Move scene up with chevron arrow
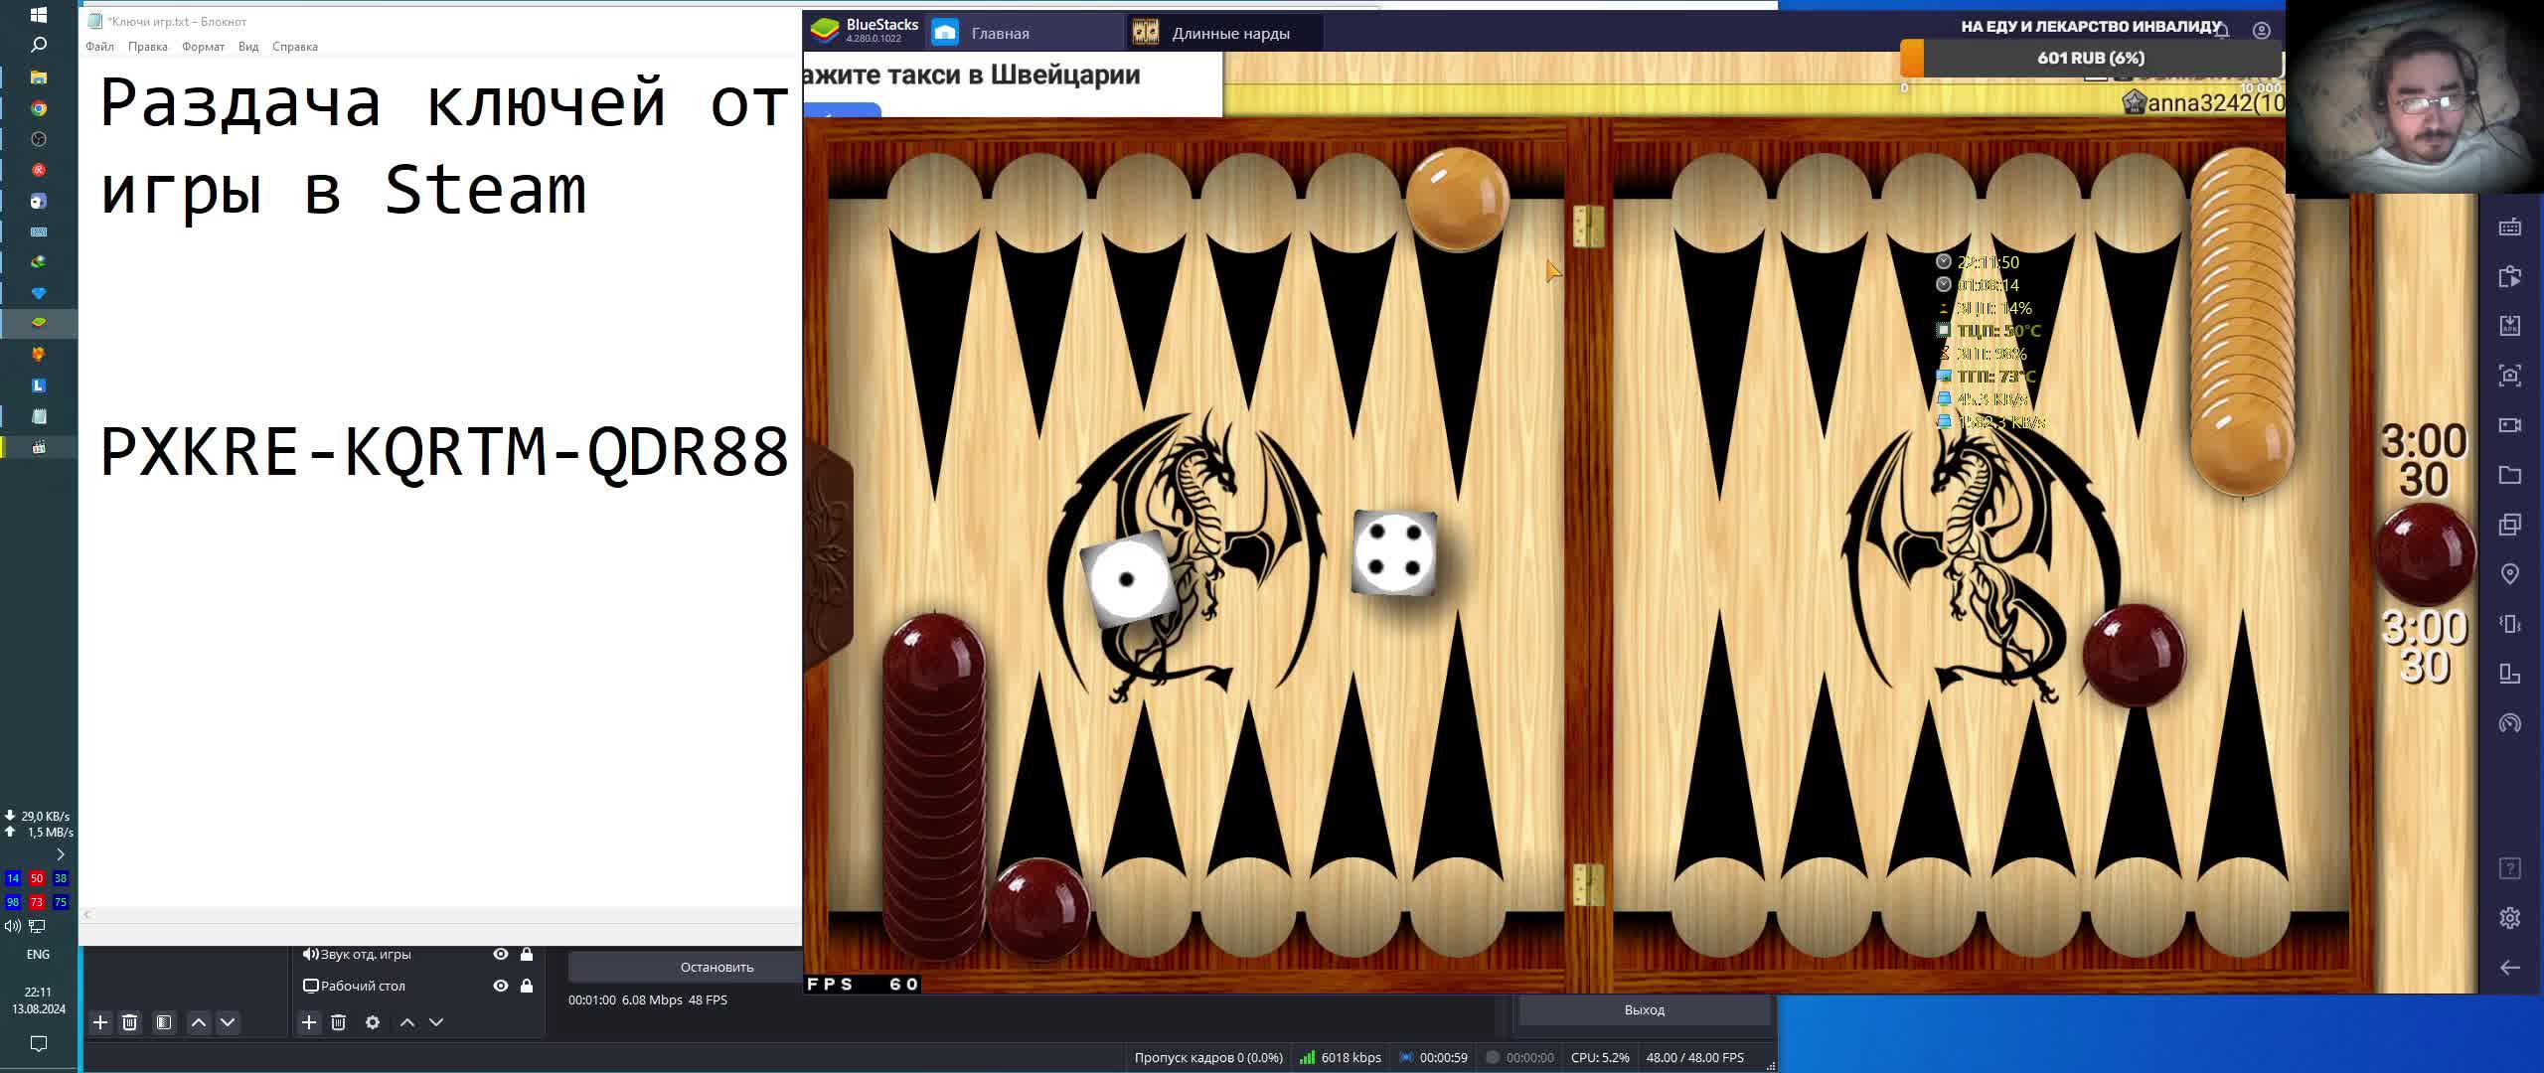The image size is (2544, 1073). (x=199, y=1022)
